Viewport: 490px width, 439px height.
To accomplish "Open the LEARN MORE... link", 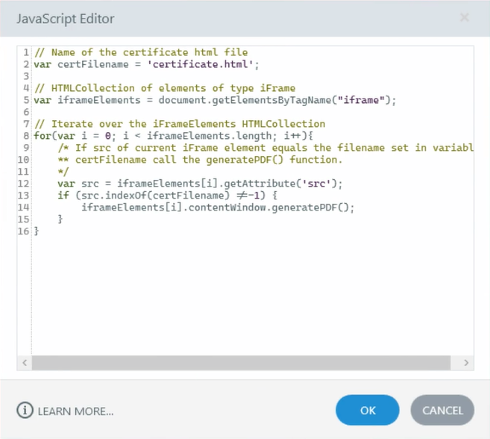I will [x=75, y=411].
